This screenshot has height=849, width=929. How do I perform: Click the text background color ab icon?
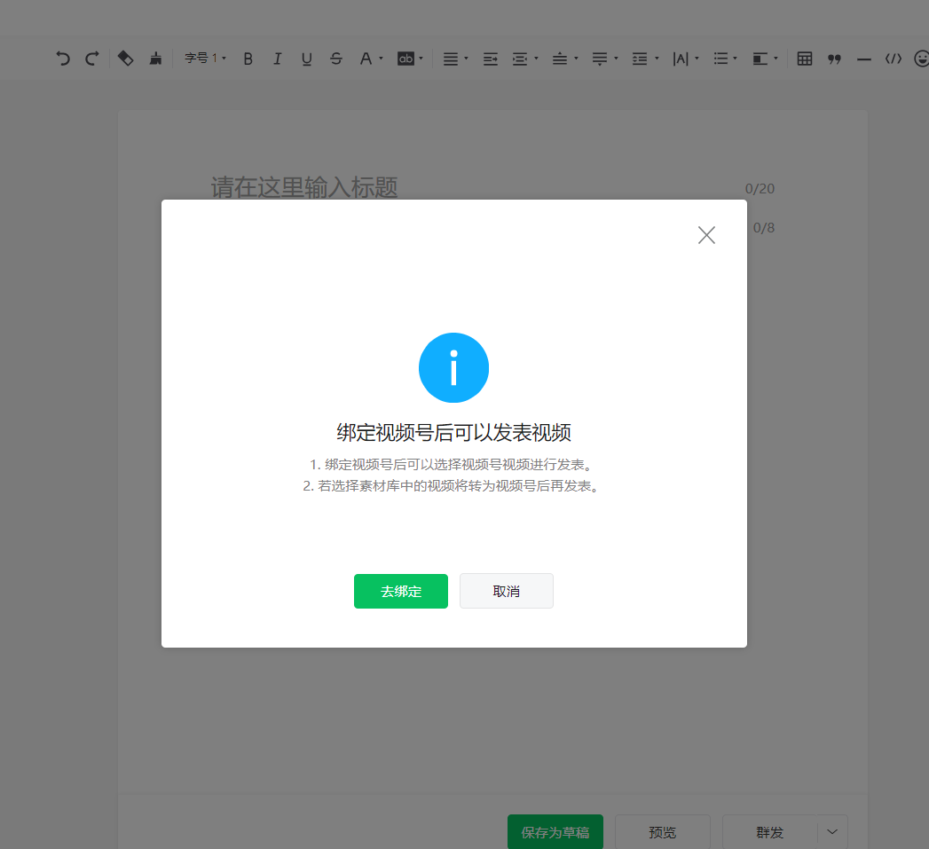[x=405, y=59]
